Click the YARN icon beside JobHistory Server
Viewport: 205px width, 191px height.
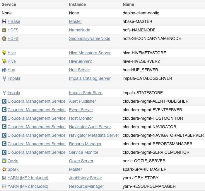pos(4,178)
